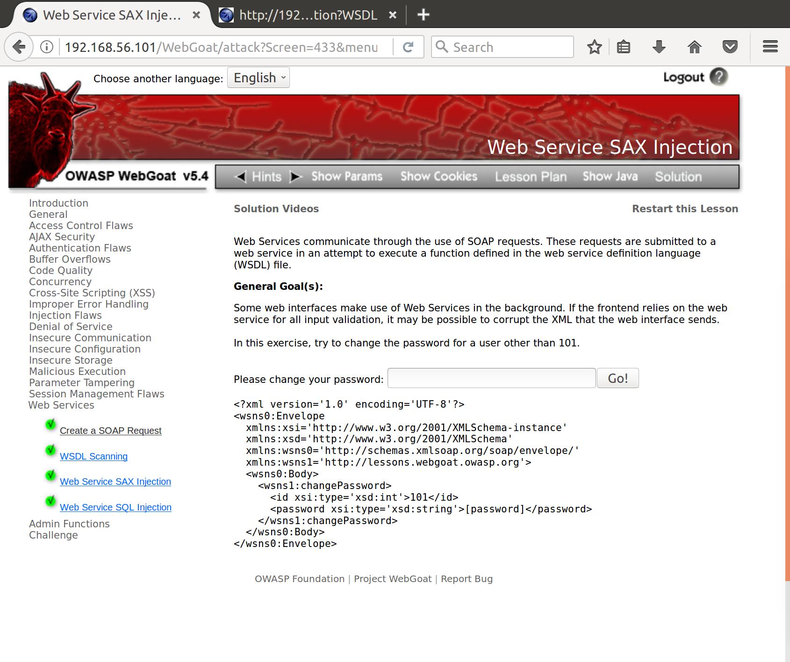Click the green check beside WSDL Scanning
This screenshot has height=662, width=790.
[x=50, y=451]
